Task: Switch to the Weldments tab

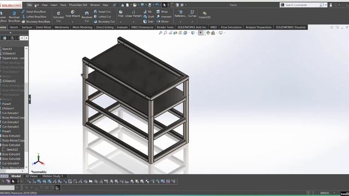Action: (x=62, y=27)
